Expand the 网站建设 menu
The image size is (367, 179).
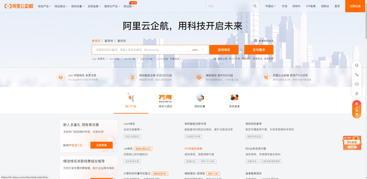point(61,6)
